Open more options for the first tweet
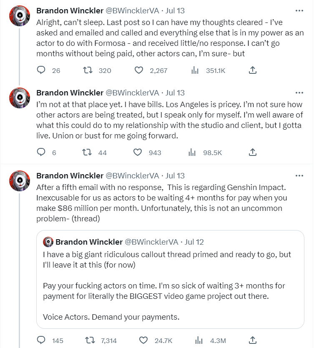 [x=299, y=10]
